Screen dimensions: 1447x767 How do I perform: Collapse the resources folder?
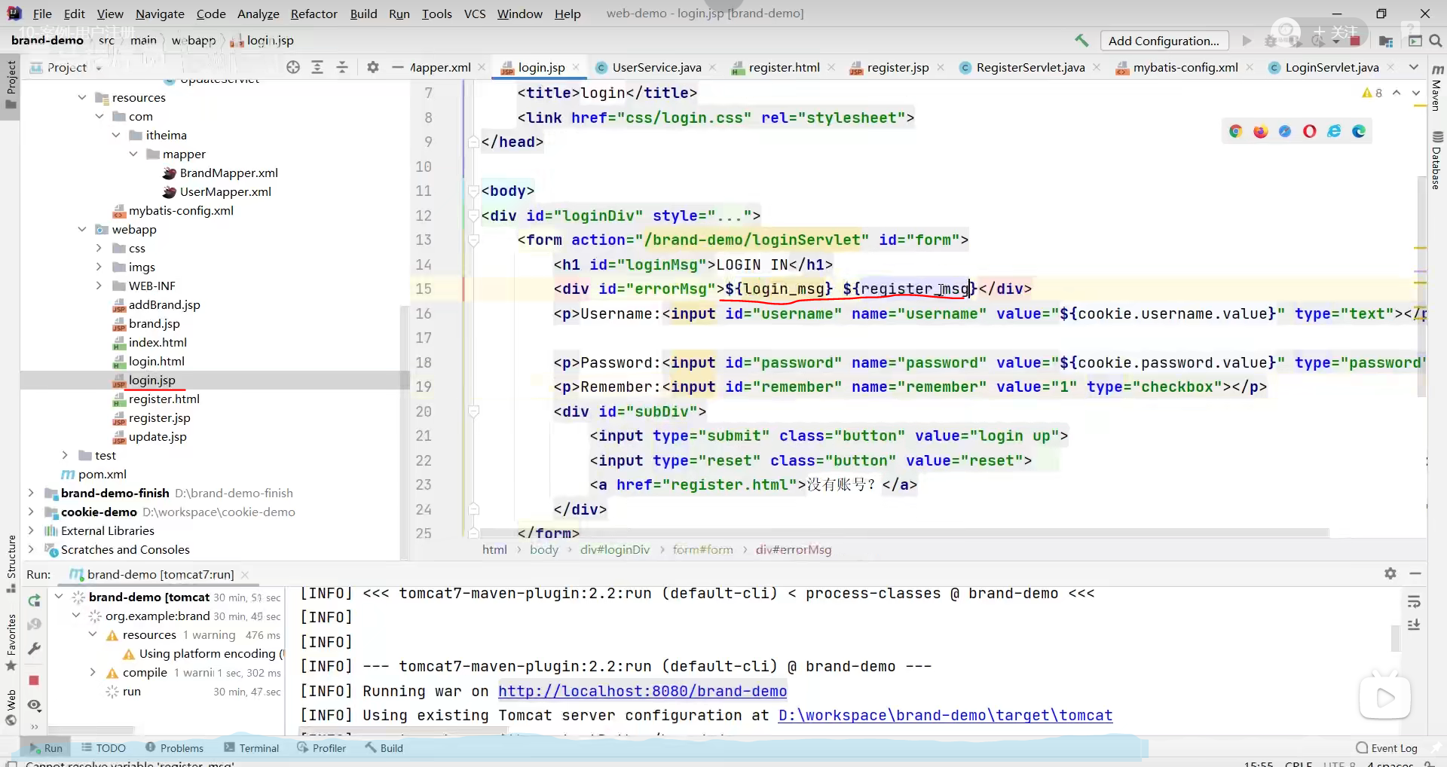(x=82, y=97)
